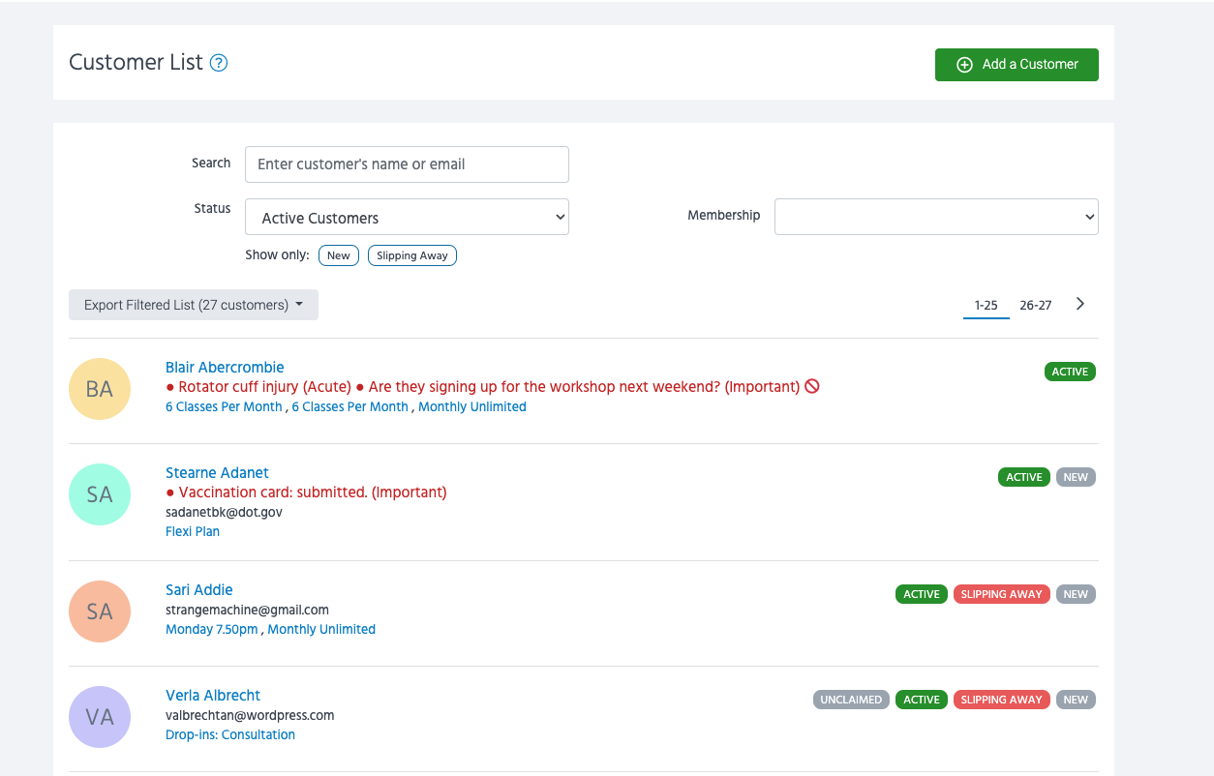The width and height of the screenshot is (1214, 776).
Task: Toggle the Slipping Away show-only filter
Action: pyautogui.click(x=412, y=255)
